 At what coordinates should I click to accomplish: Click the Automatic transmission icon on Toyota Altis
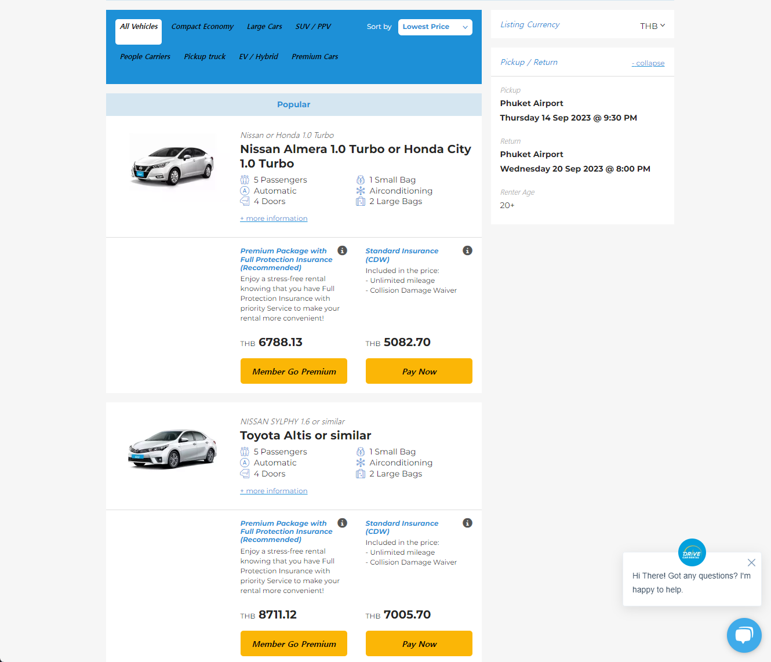[245, 463]
